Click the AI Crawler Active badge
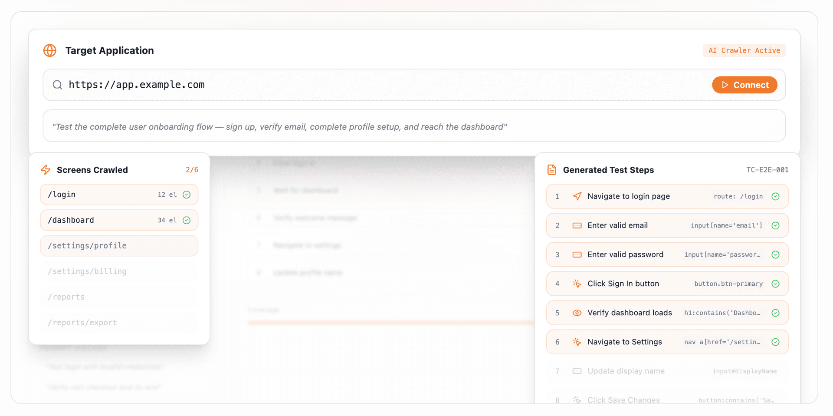 (x=744, y=50)
